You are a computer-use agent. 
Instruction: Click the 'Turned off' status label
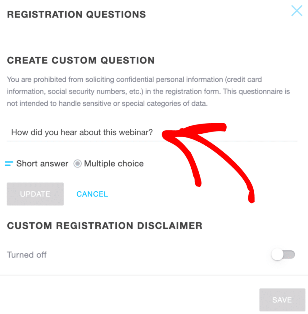coord(27,255)
